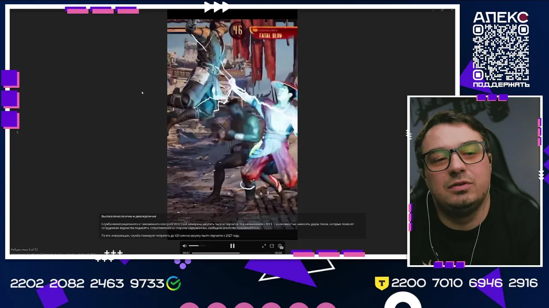Click the elapsed time '00:01' in the player
The height and width of the screenshot is (308, 549).
coord(186,253)
